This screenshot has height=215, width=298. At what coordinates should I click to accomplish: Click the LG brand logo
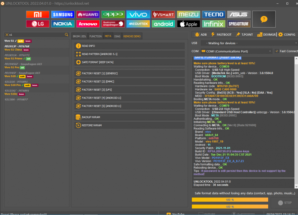click(38, 24)
